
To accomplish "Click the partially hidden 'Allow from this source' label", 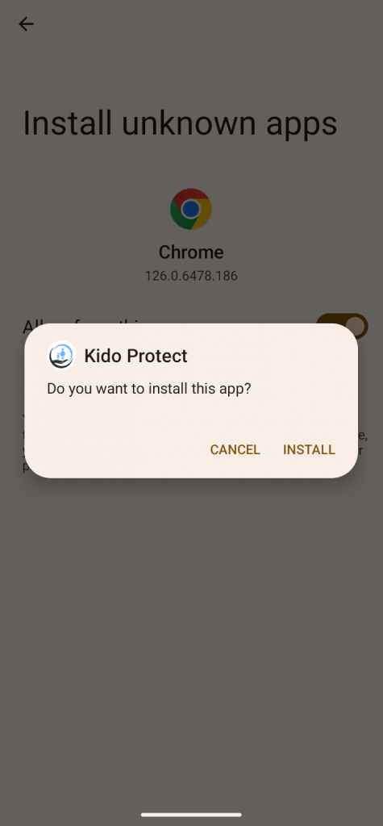I will (x=85, y=323).
